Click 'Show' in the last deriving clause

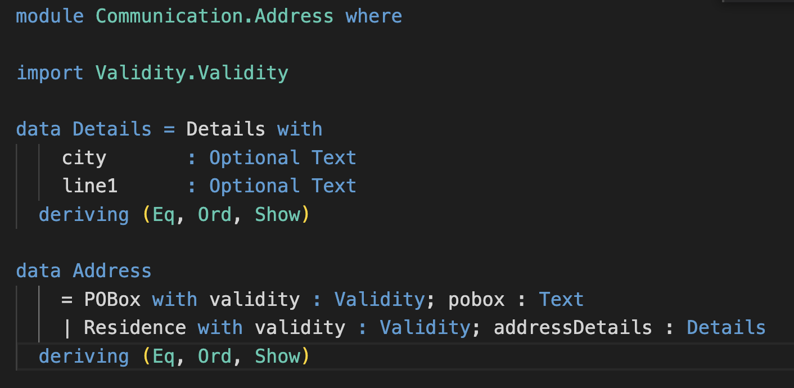(277, 356)
